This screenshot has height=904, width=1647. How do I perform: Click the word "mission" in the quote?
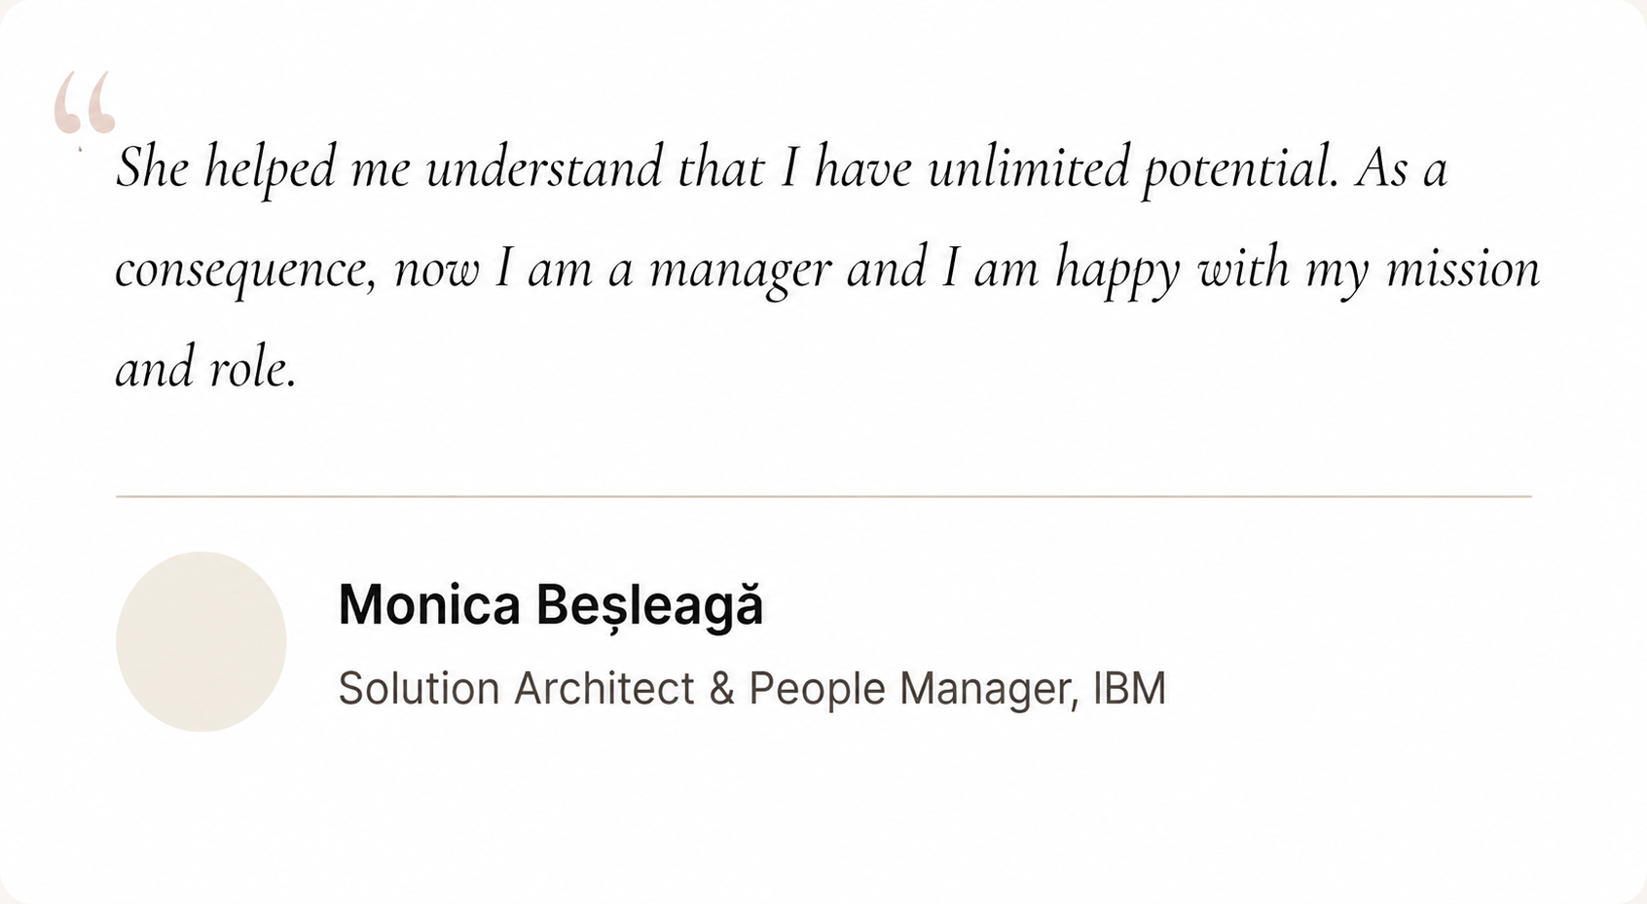1463,269
